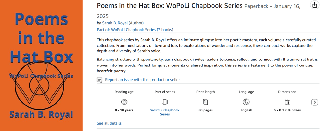The width and height of the screenshot is (323, 131).
Task: Click the English language value
Action: point(246,110)
